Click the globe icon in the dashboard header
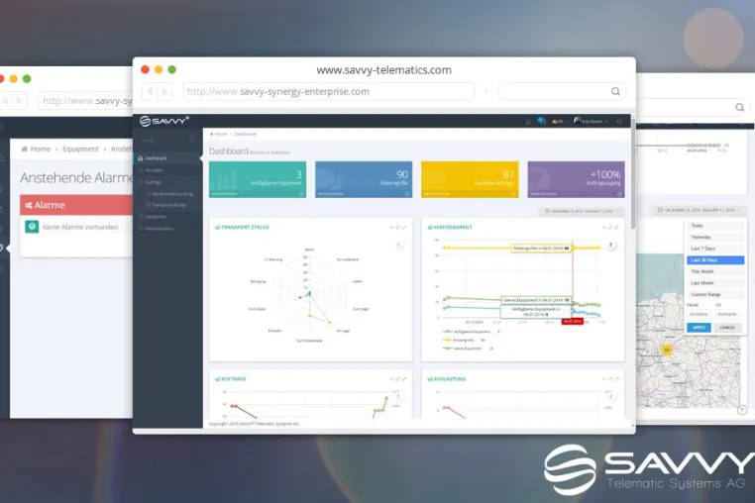Viewport: 755px width, 503px height. coord(542,121)
